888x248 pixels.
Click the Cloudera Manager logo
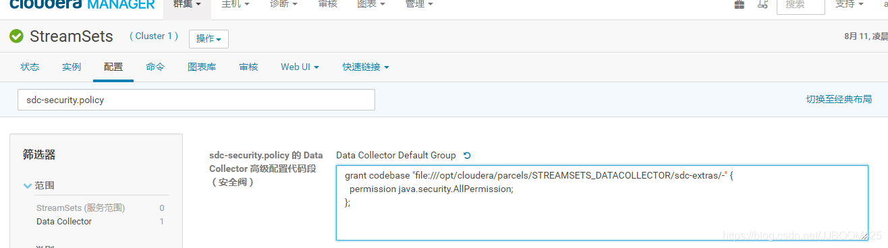82,4
